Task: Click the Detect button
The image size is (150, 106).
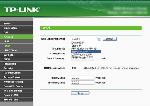Action: coord(110,39)
